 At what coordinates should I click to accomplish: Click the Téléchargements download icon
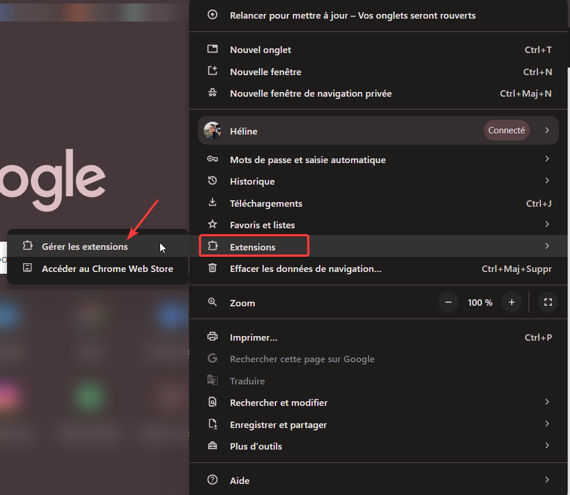pos(213,202)
